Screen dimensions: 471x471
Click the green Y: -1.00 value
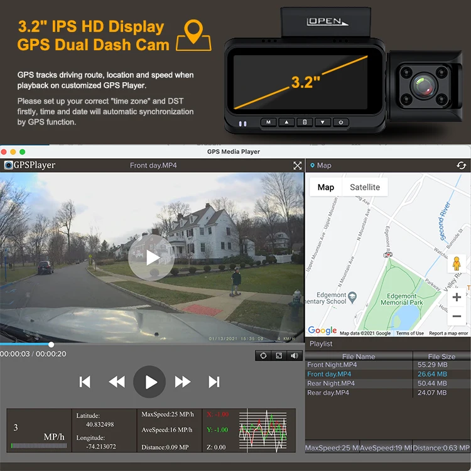pyautogui.click(x=217, y=430)
